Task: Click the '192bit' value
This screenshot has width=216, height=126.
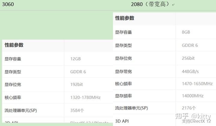Action: 76,85
